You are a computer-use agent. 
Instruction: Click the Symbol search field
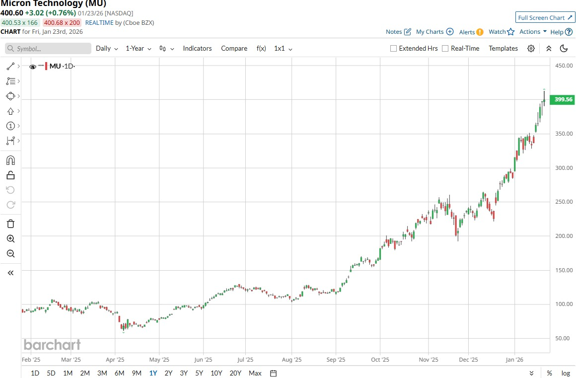pos(48,49)
